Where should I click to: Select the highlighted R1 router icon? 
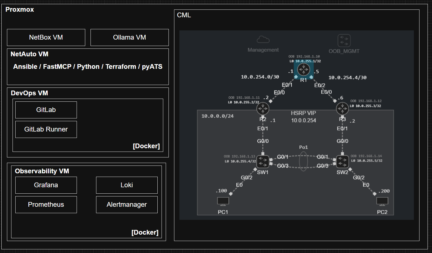coord(304,69)
